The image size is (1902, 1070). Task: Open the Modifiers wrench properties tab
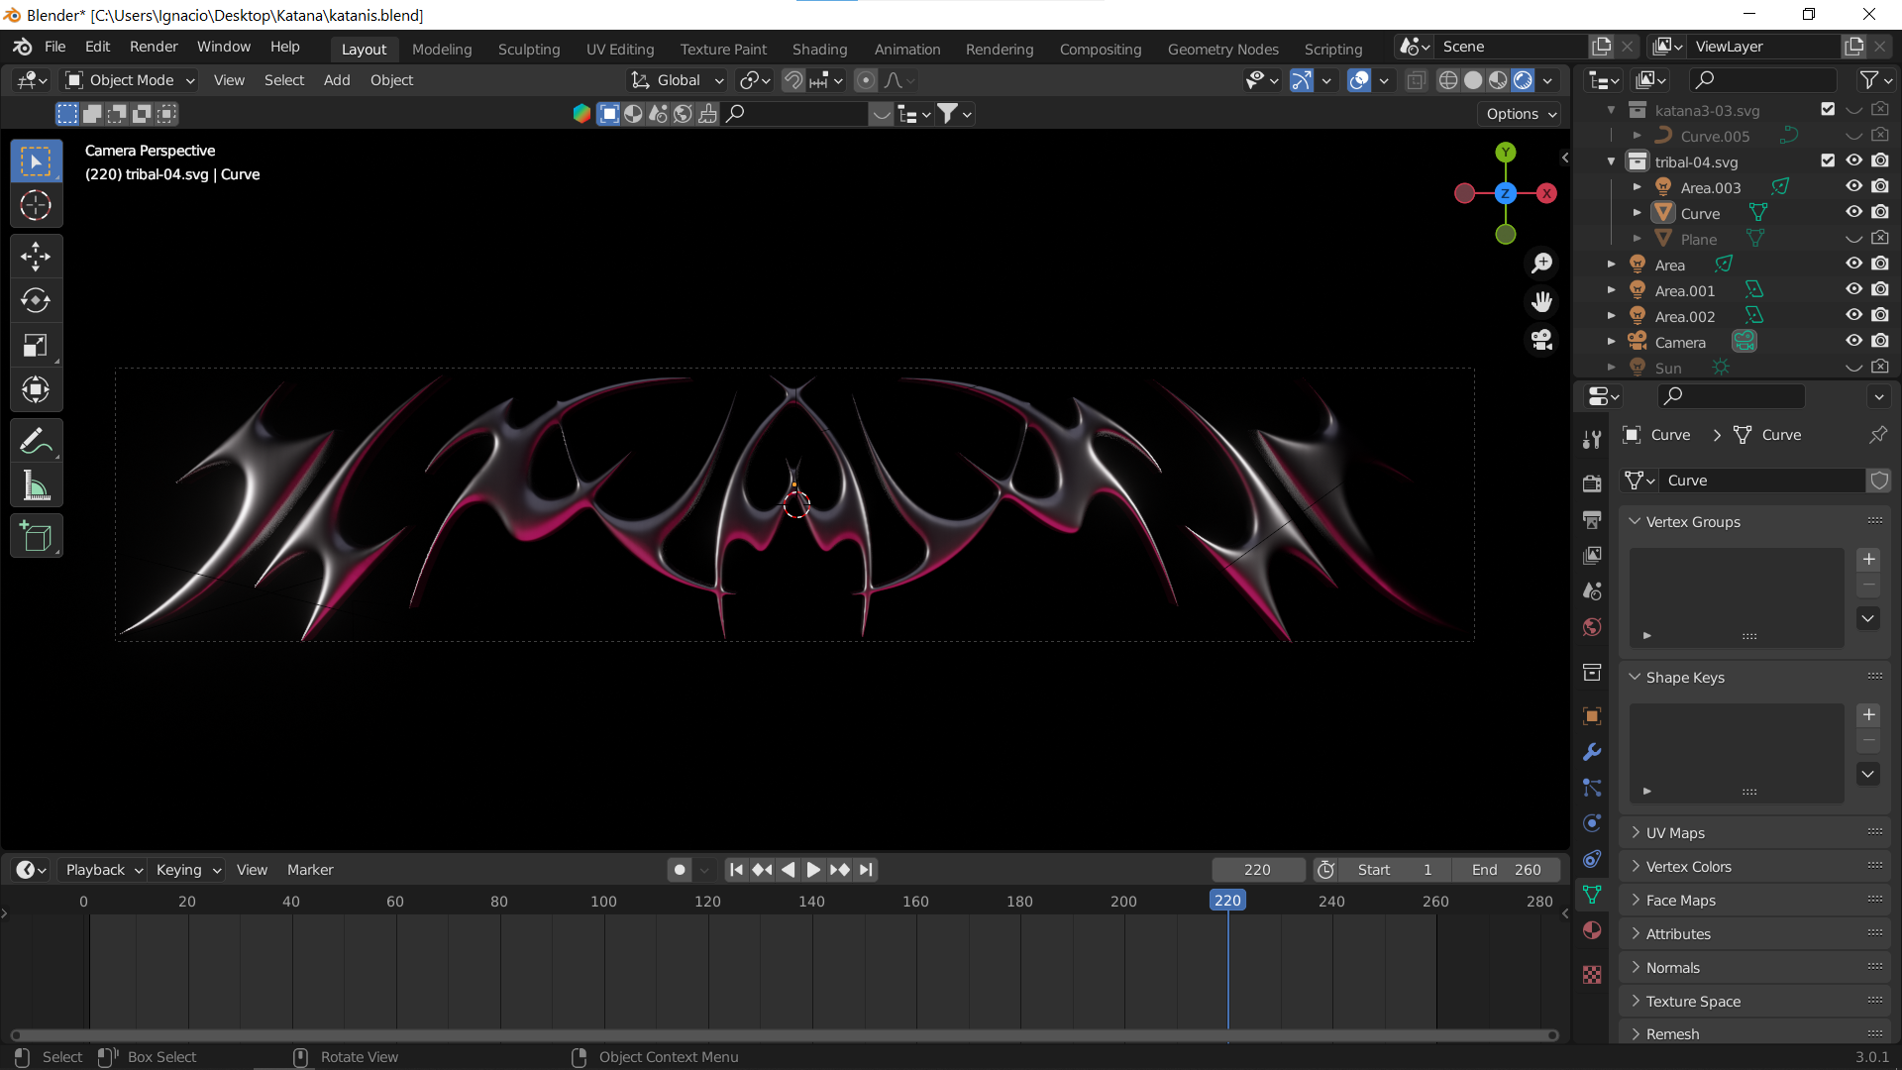pyautogui.click(x=1592, y=752)
